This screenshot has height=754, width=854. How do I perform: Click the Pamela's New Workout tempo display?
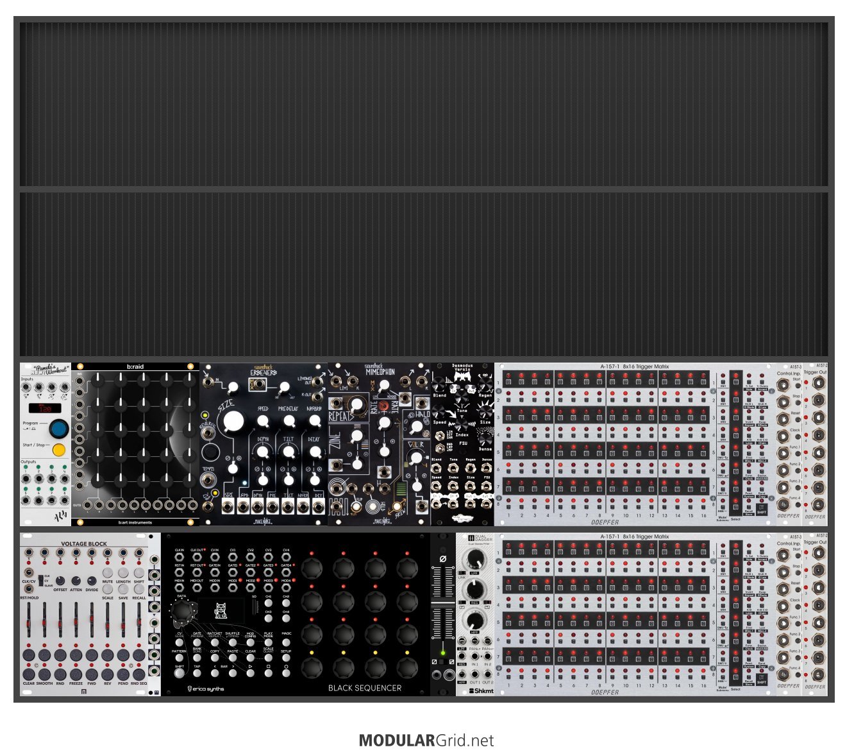(x=46, y=408)
